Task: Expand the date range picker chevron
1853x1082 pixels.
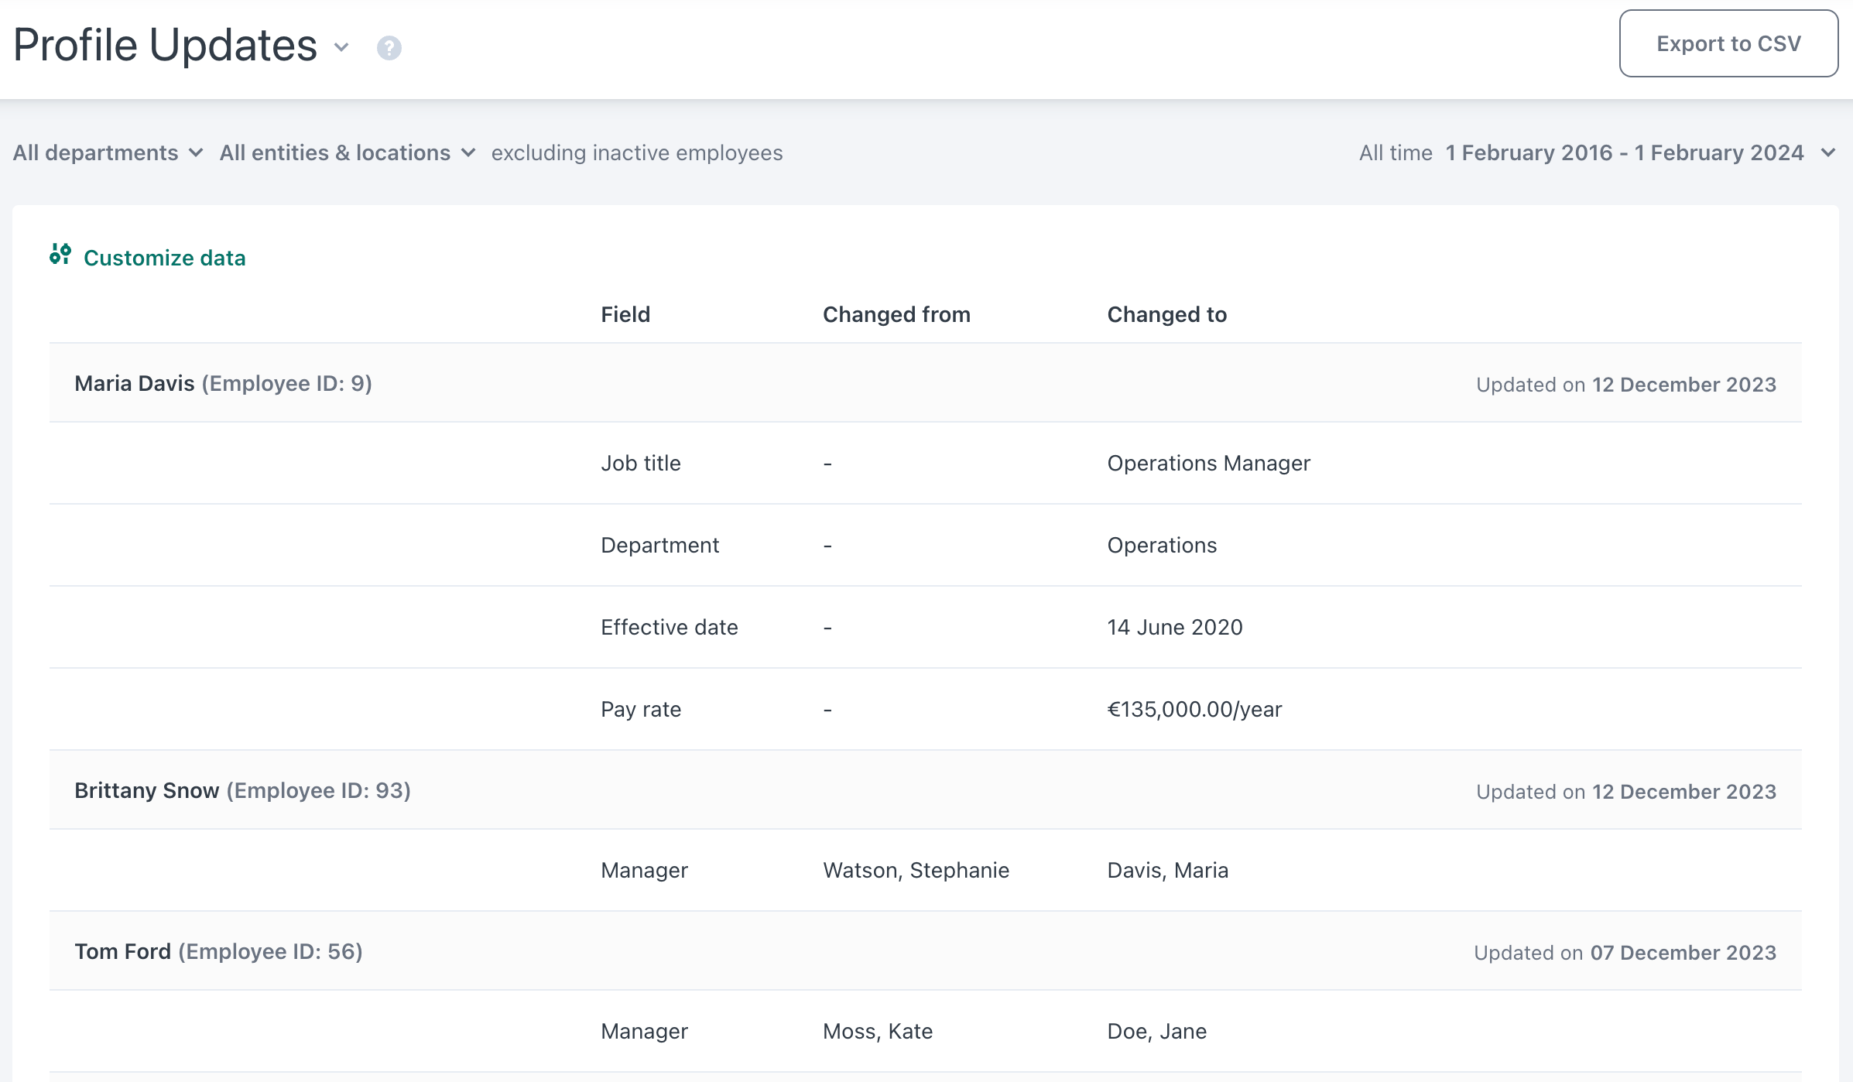Action: point(1828,152)
